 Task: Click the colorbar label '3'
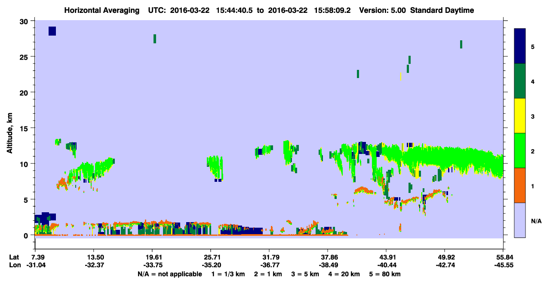(532, 116)
